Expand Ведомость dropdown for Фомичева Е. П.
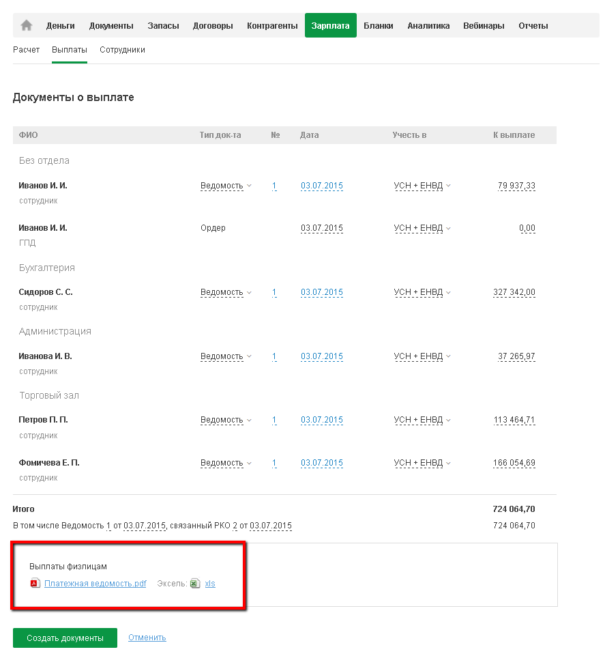 coord(226,463)
